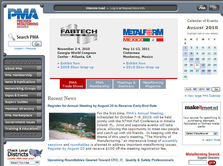223x166 pixels.
Task: Click Request More Info link
Action: pyautogui.click(x=134, y=8)
